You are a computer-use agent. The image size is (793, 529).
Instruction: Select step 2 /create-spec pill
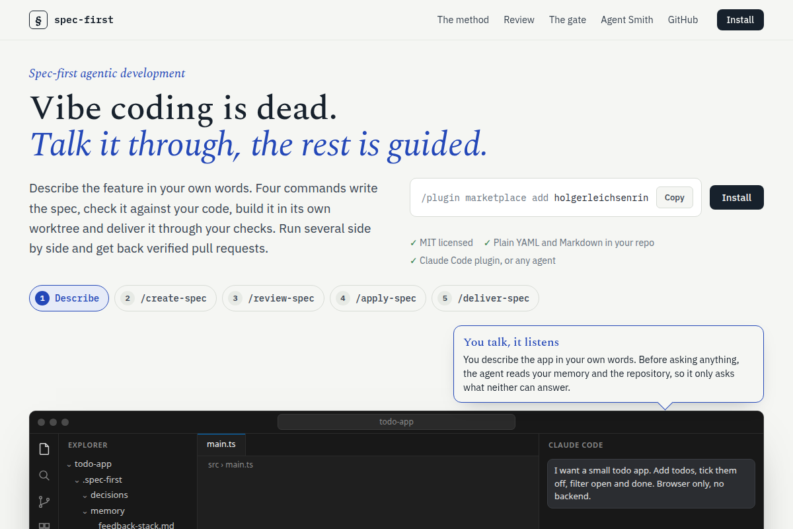point(165,298)
